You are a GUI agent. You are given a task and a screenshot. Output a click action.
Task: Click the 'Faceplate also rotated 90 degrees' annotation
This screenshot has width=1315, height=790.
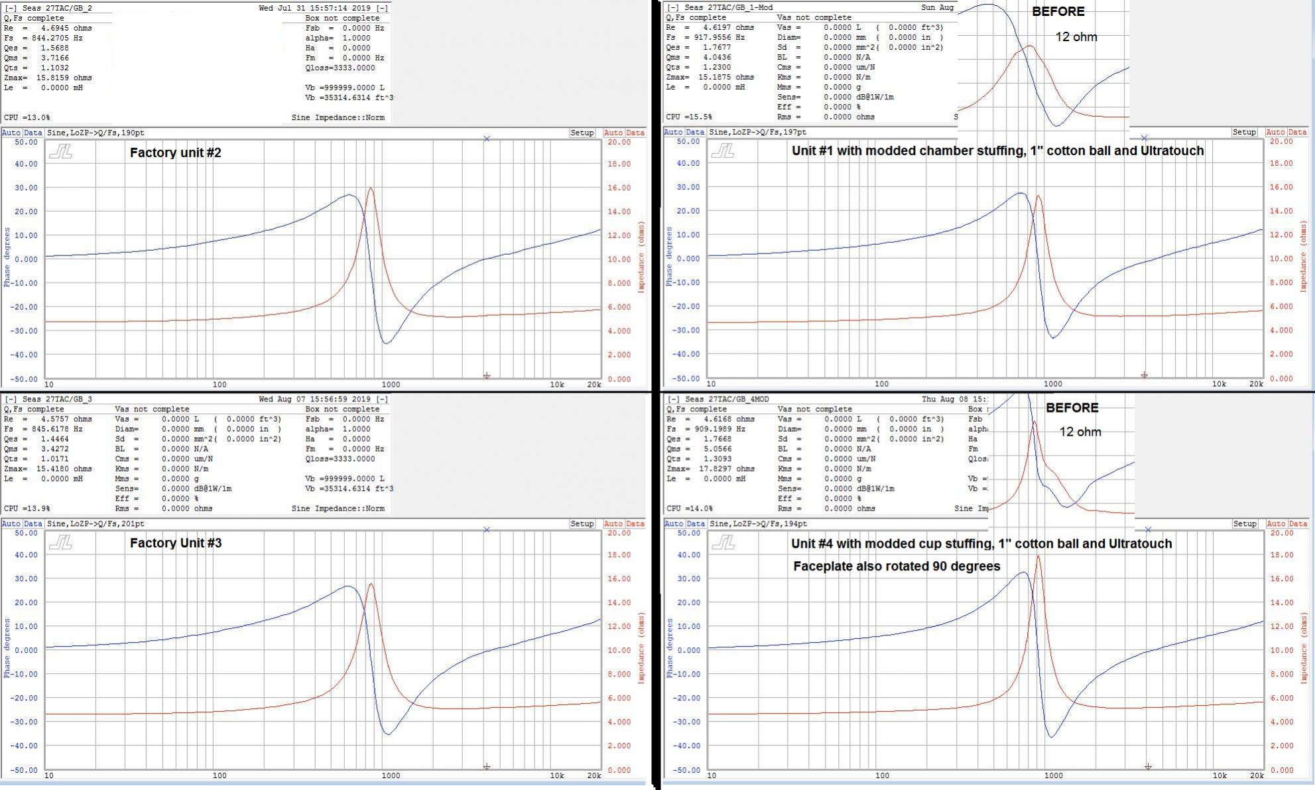[897, 566]
